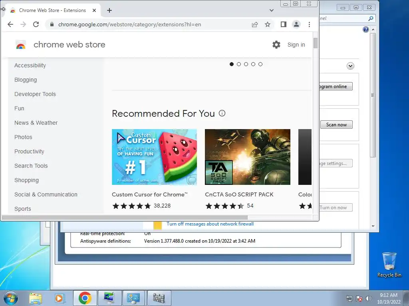Open the Control Panel taskbar button
Viewport: 409px width, 306px height.
tap(133, 298)
